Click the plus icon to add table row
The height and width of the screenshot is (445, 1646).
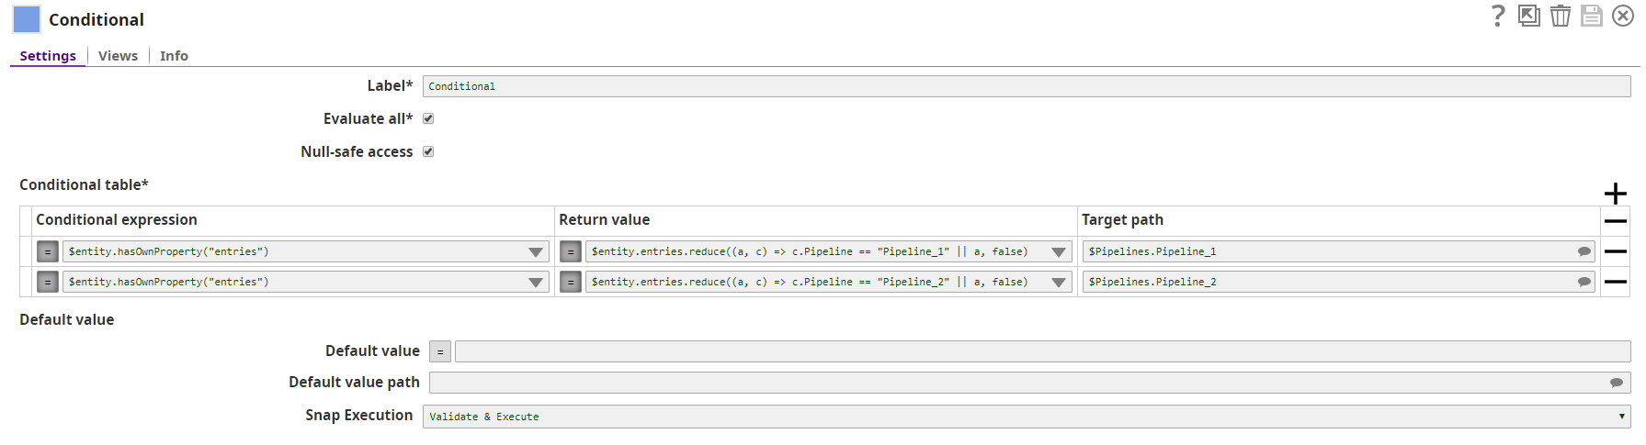tap(1615, 194)
